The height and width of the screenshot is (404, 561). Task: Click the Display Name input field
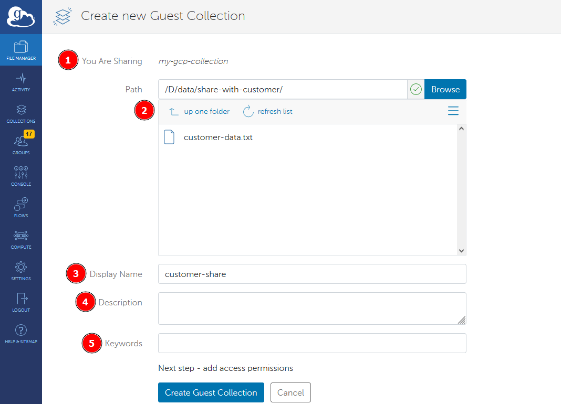click(312, 274)
